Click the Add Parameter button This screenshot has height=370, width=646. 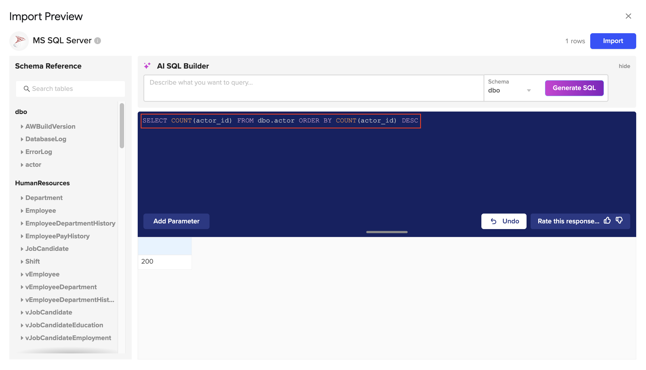tap(176, 221)
